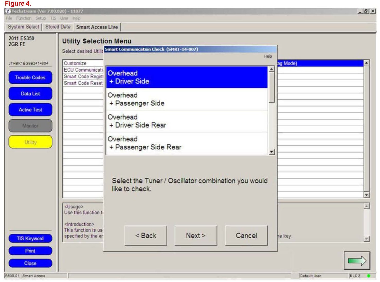Click the Help link in dialog

click(x=268, y=56)
